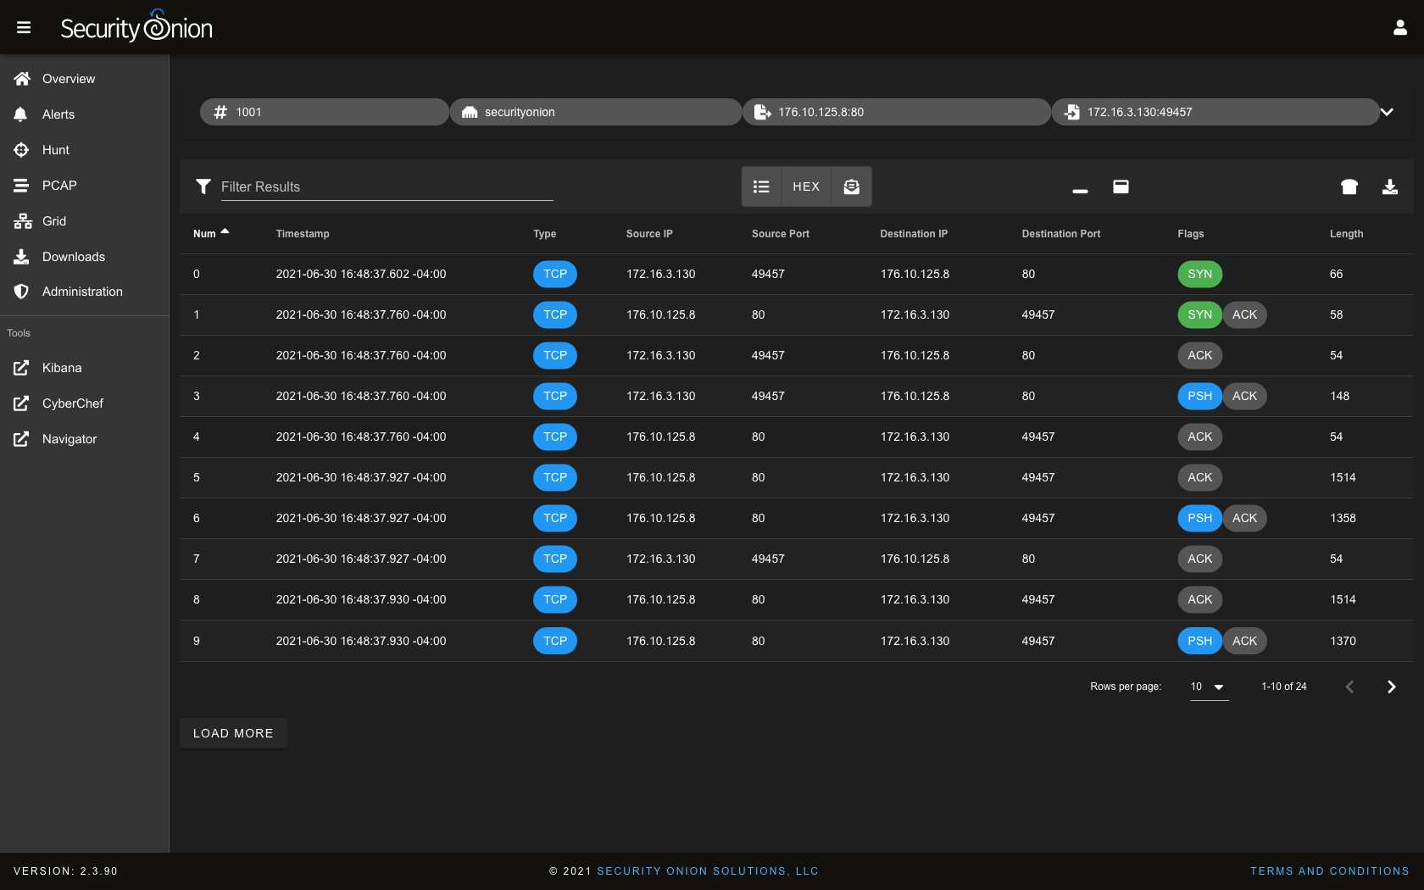Switch the packet view to HEX
Screen dimensions: 1424x890
[x=806, y=186]
